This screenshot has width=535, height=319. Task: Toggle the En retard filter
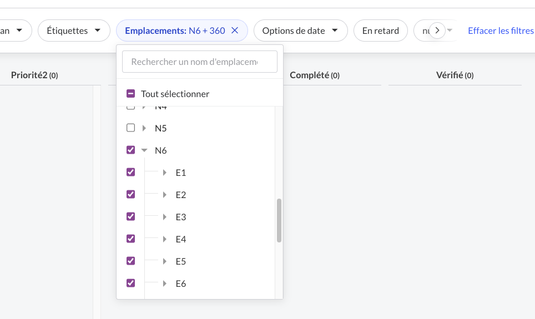(x=380, y=31)
